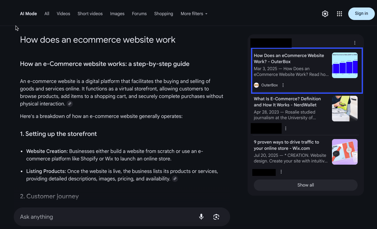Click the microphone voice search icon
The width and height of the screenshot is (377, 229).
tap(201, 217)
